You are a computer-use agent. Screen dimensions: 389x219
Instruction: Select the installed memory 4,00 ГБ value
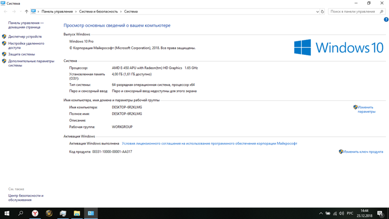132,74
